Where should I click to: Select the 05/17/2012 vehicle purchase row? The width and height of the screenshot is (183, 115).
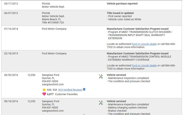coord(91,5)
